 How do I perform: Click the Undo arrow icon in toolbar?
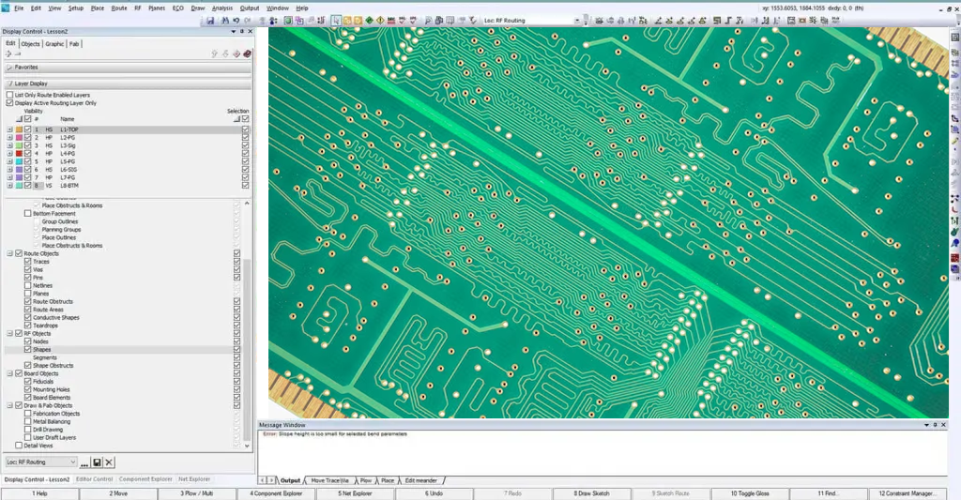pyautogui.click(x=236, y=21)
